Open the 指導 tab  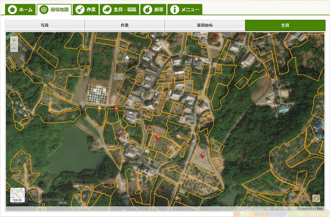pos(153,10)
